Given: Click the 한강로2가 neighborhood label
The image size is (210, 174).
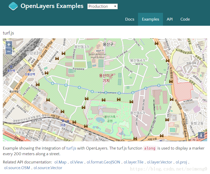Looking at the screenshot, I should (34, 53).
